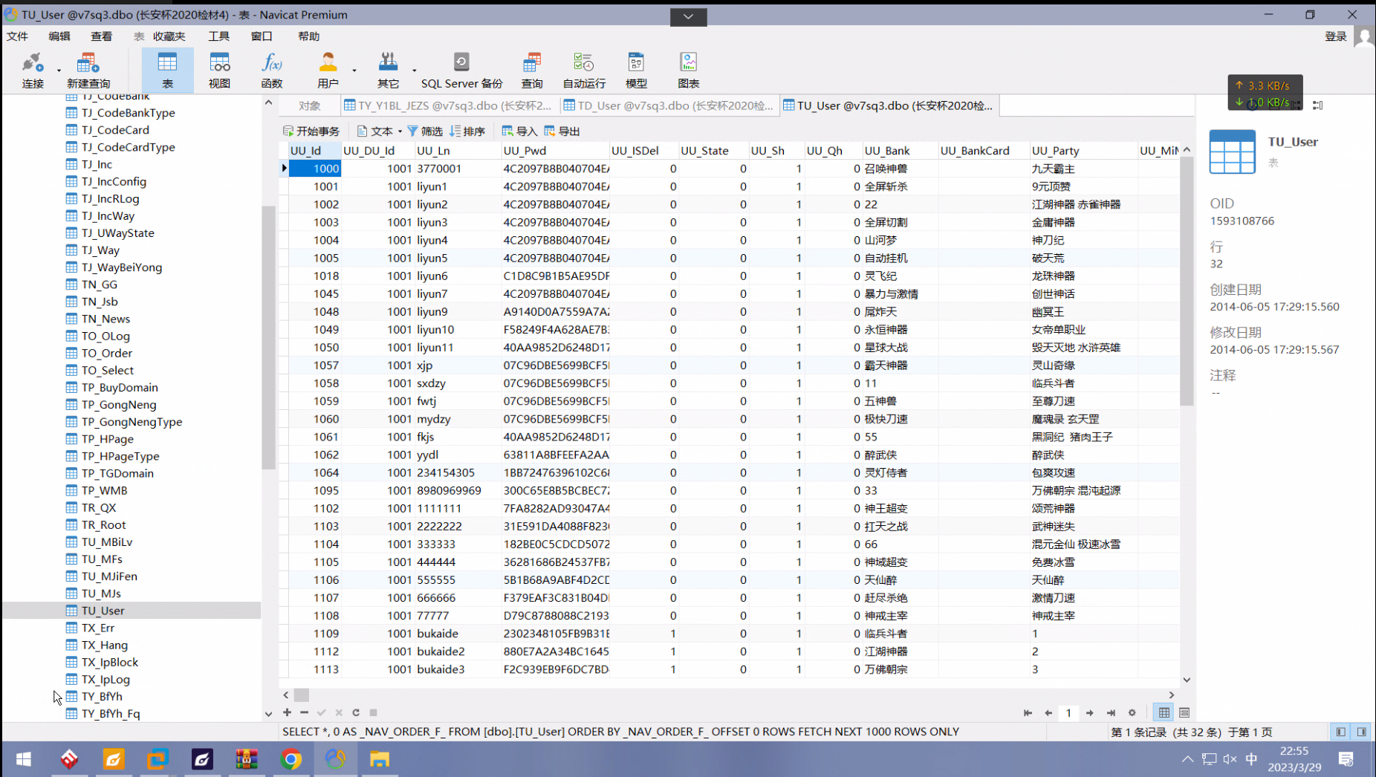Click the grid's vertical scrollbar thumb
Viewport: 1376px width, 777px height.
(1187, 281)
